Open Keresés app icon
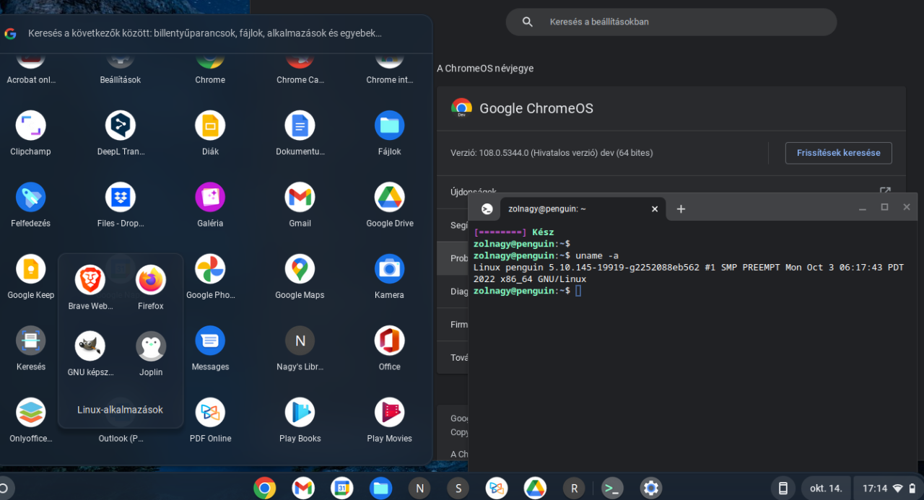Screen dimensions: 924x500 (30, 341)
